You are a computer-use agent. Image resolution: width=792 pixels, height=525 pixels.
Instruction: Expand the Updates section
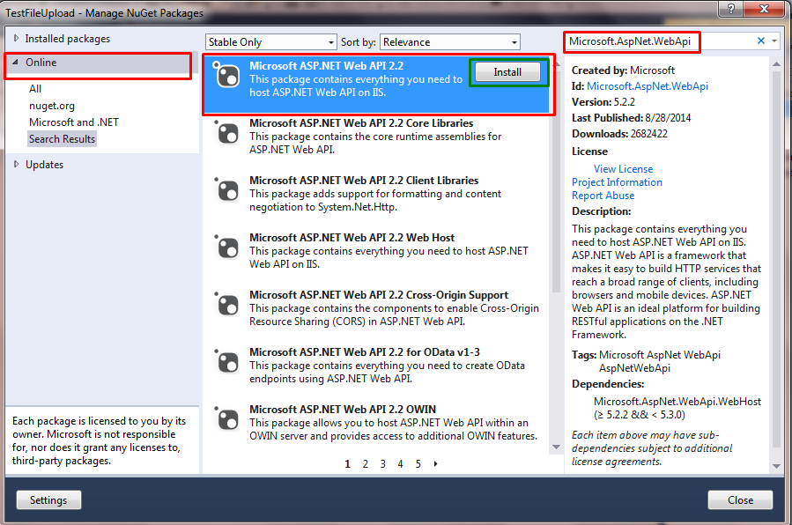(16, 164)
